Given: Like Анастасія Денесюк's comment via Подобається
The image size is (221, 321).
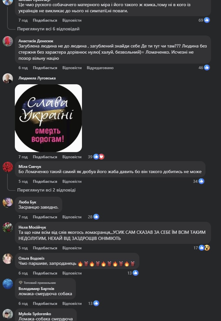Looking at the screenshot, I should click(45, 68).
